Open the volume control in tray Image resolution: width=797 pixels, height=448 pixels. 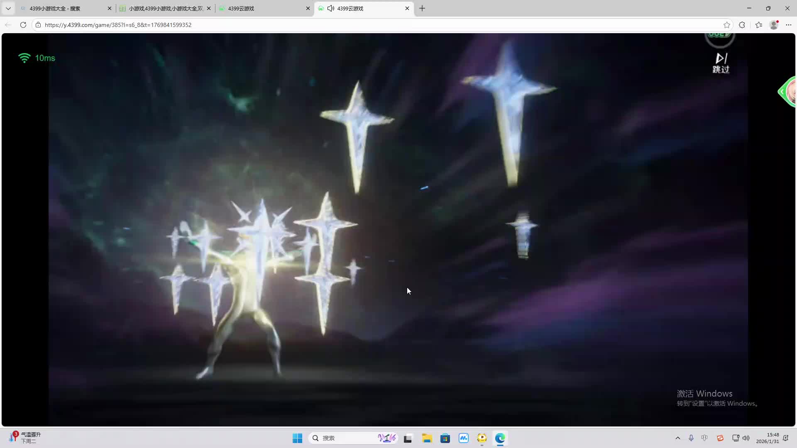pyautogui.click(x=746, y=438)
